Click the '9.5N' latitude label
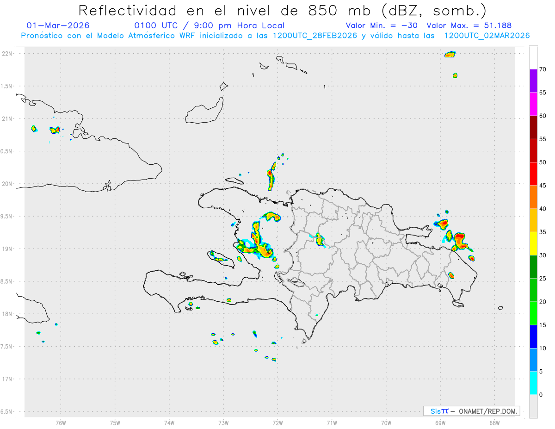Viewport: 555px width, 429px height. (7, 216)
